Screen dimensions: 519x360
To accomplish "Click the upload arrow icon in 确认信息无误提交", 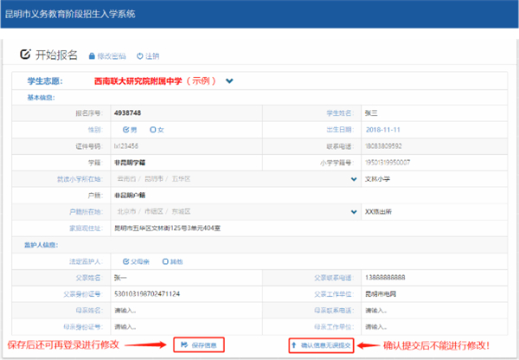I will (x=295, y=345).
